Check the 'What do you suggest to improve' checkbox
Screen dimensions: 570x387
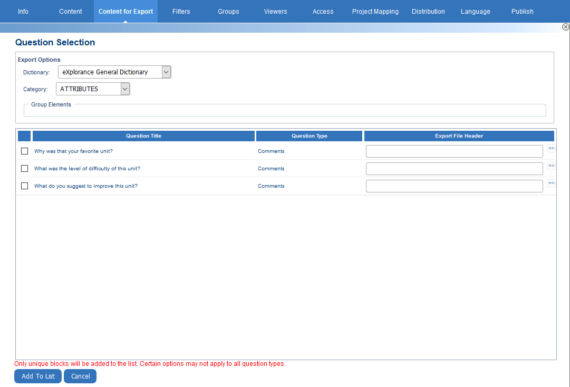(24, 186)
